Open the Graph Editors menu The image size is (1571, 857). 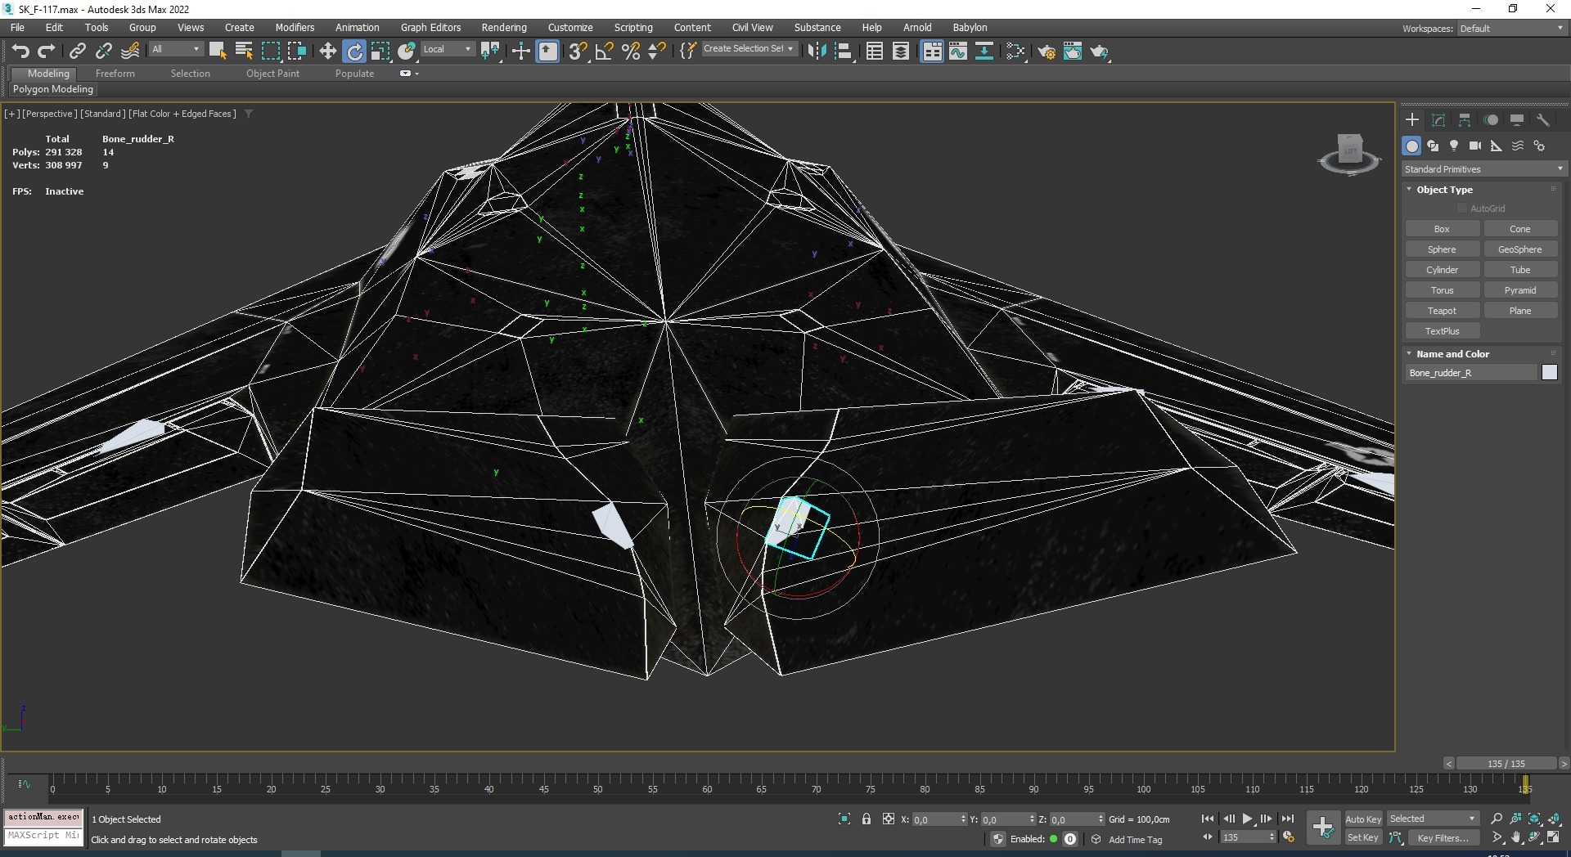[430, 27]
